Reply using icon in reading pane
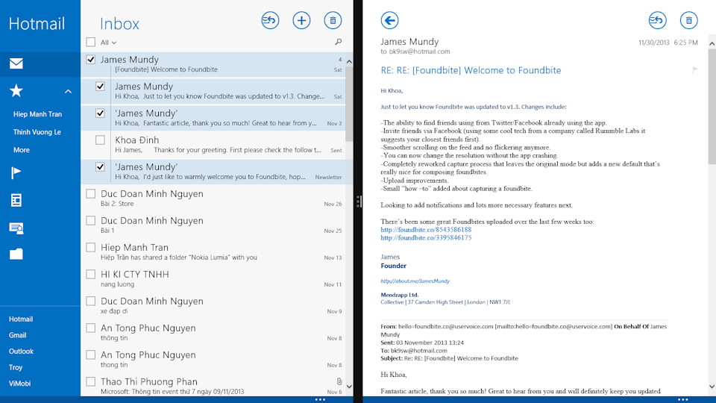716x403 pixels. [x=657, y=21]
